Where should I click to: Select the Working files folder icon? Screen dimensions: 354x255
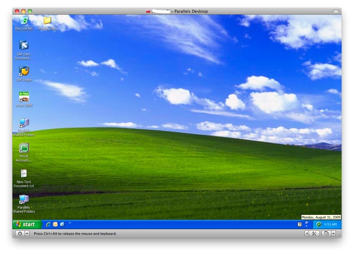click(47, 23)
